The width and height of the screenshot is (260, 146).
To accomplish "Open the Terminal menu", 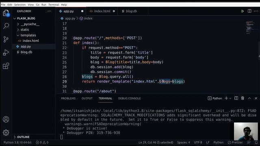I will tap(54, 4).
